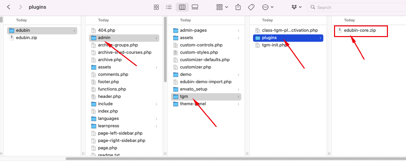Image resolution: width=406 pixels, height=161 pixels.
Task: Expand envato_setup folder chevron
Action: coord(238,89)
